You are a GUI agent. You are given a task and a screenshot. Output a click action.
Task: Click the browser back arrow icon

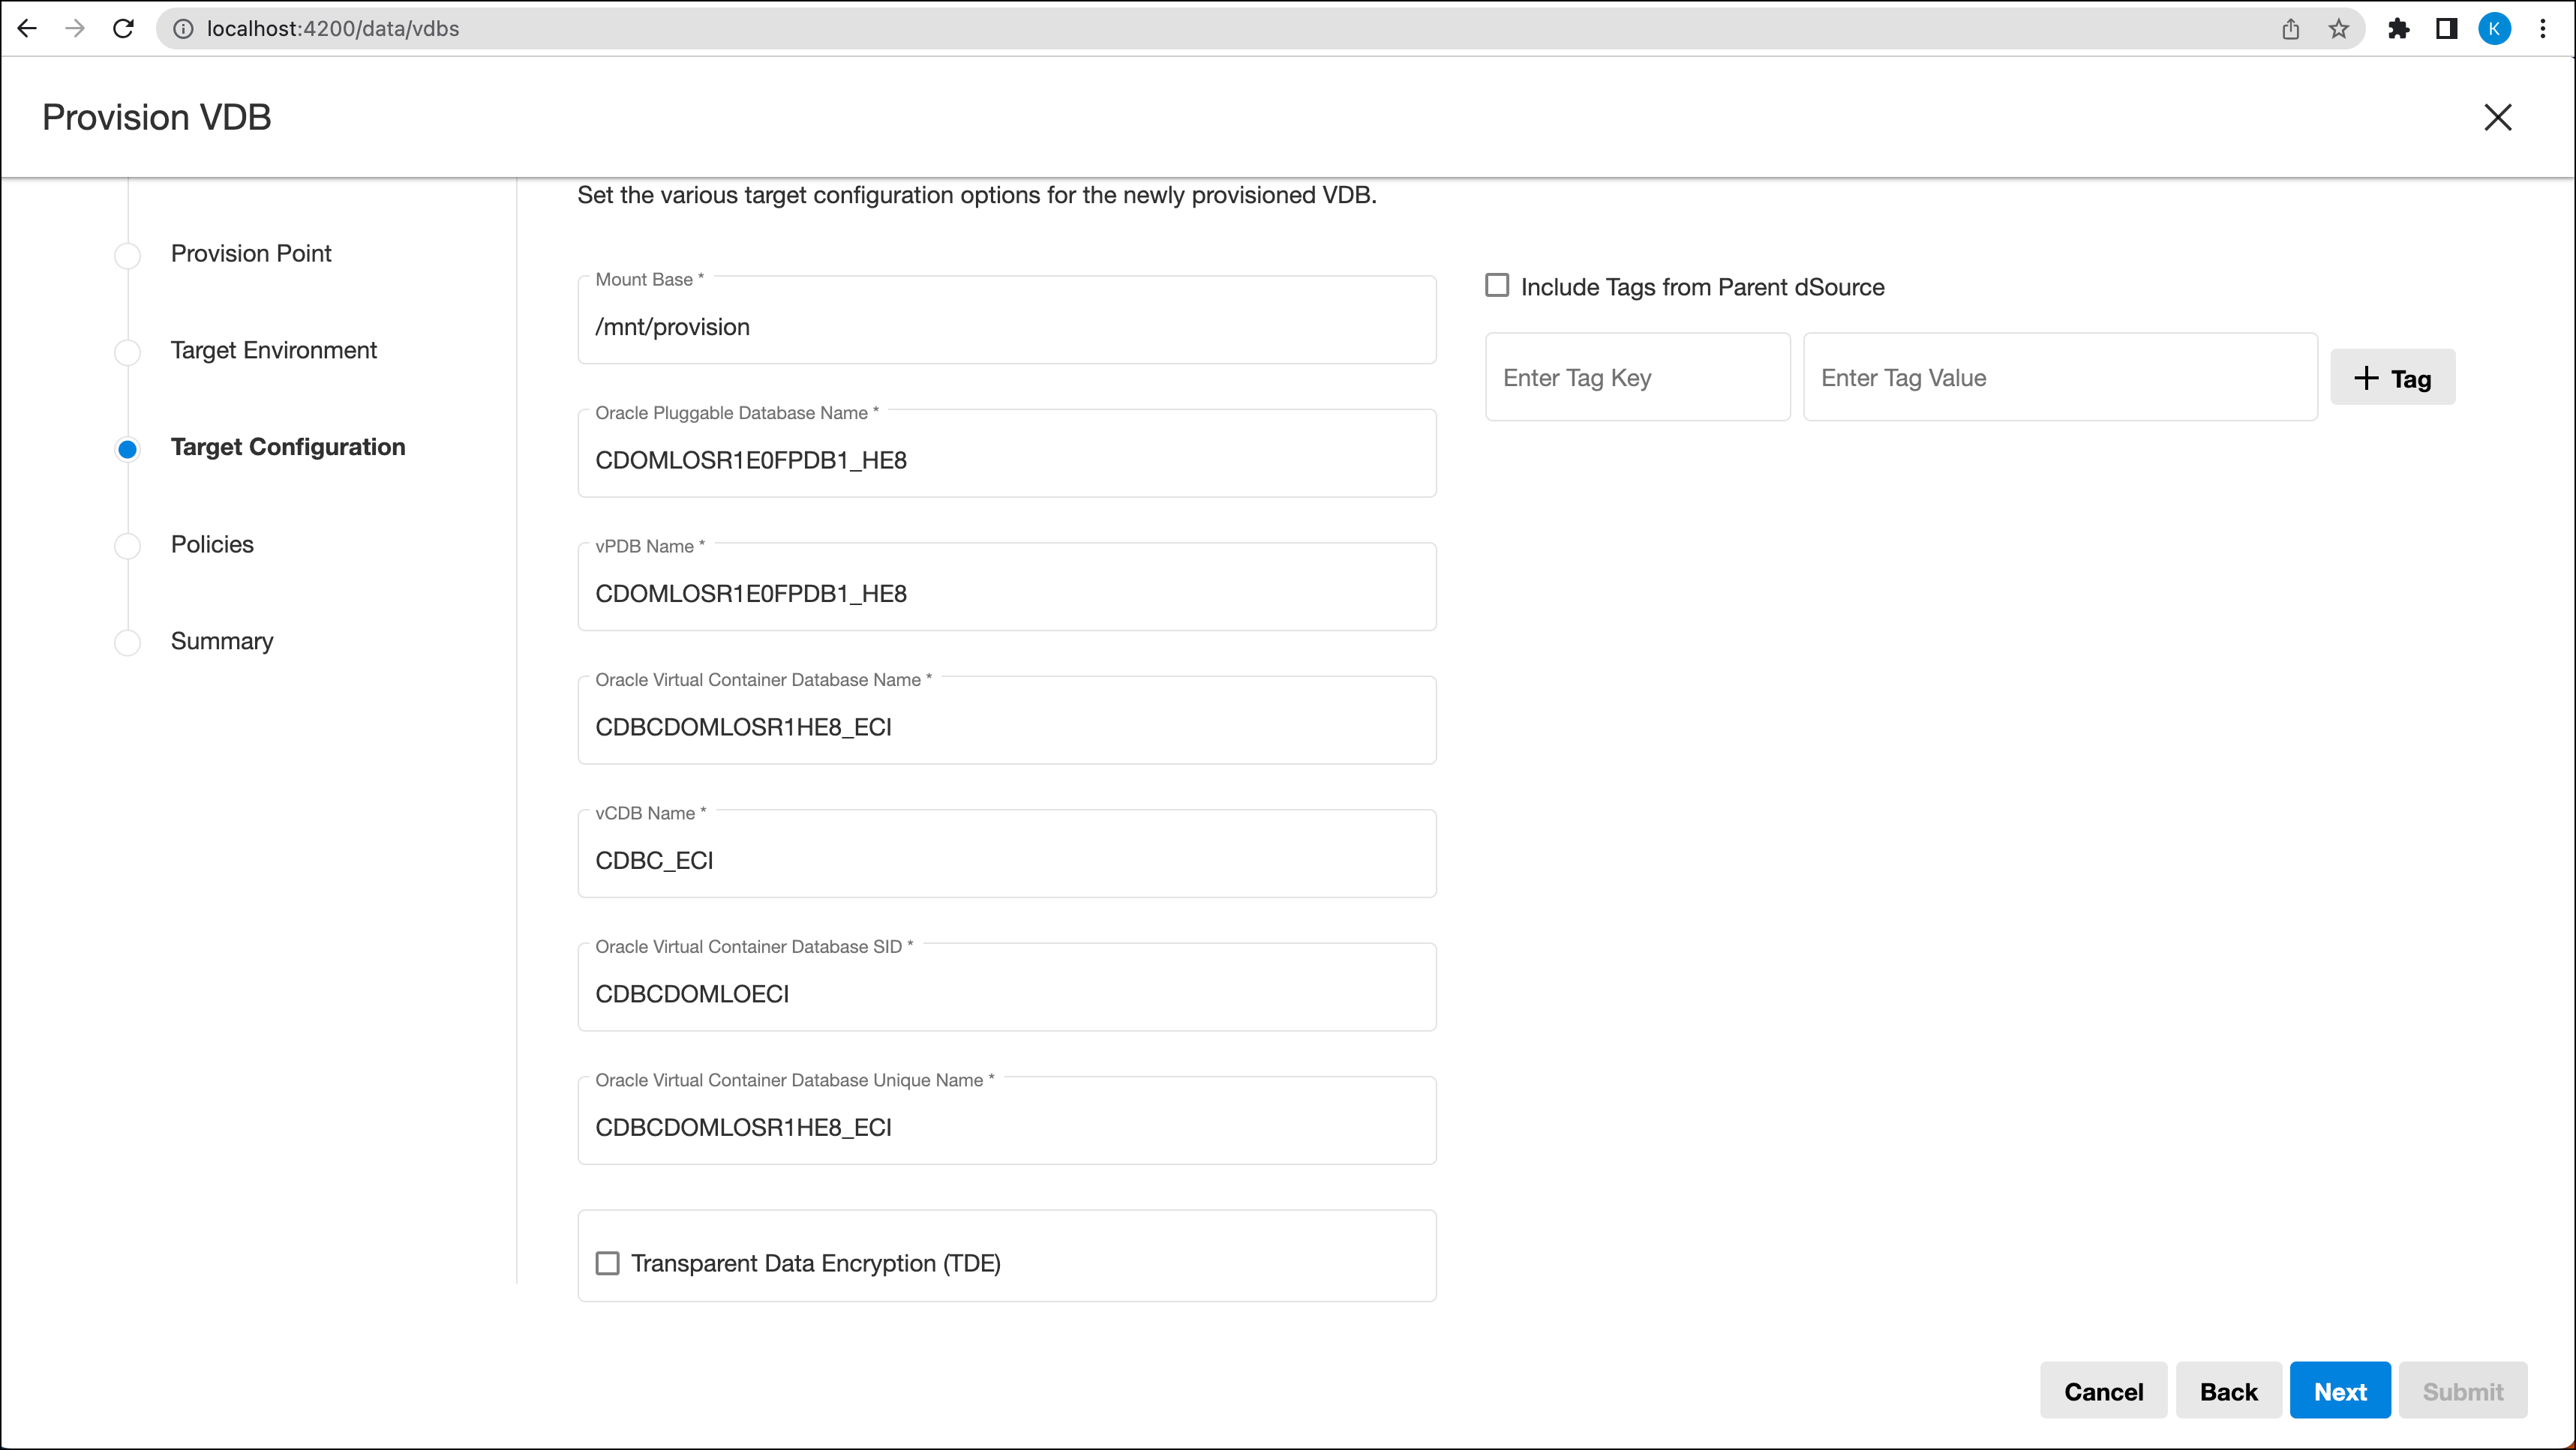pos(27,28)
